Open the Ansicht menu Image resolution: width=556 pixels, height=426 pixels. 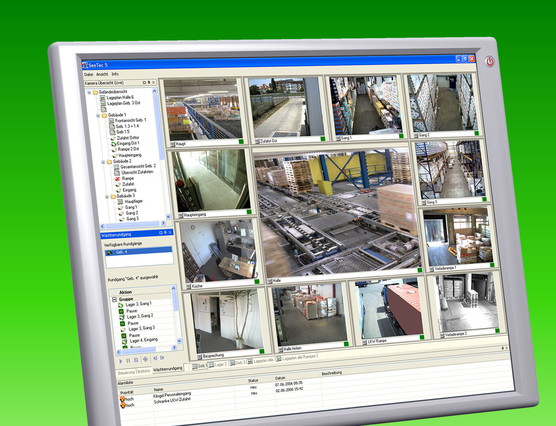[102, 74]
